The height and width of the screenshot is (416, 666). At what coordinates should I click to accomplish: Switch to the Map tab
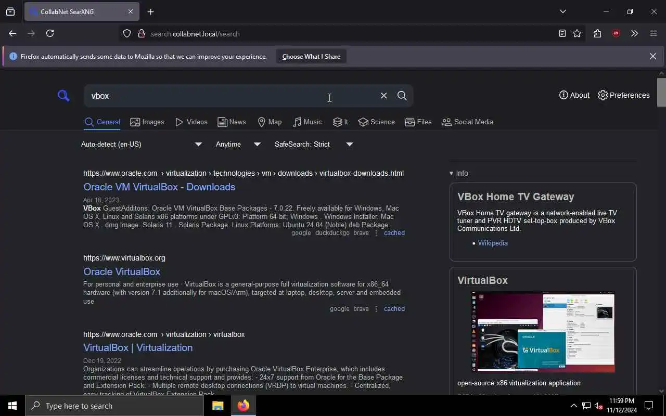coord(270,122)
